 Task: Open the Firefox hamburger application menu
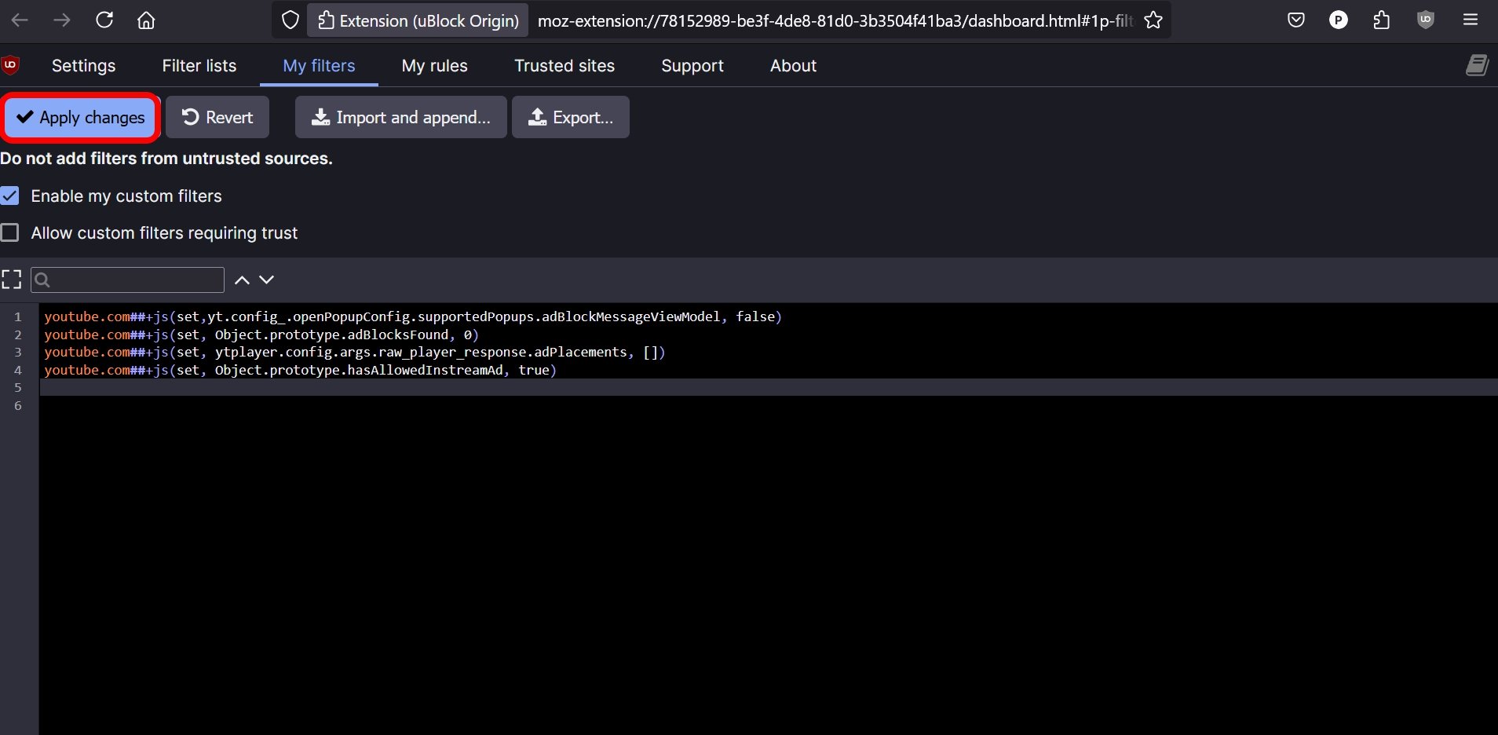pos(1471,20)
